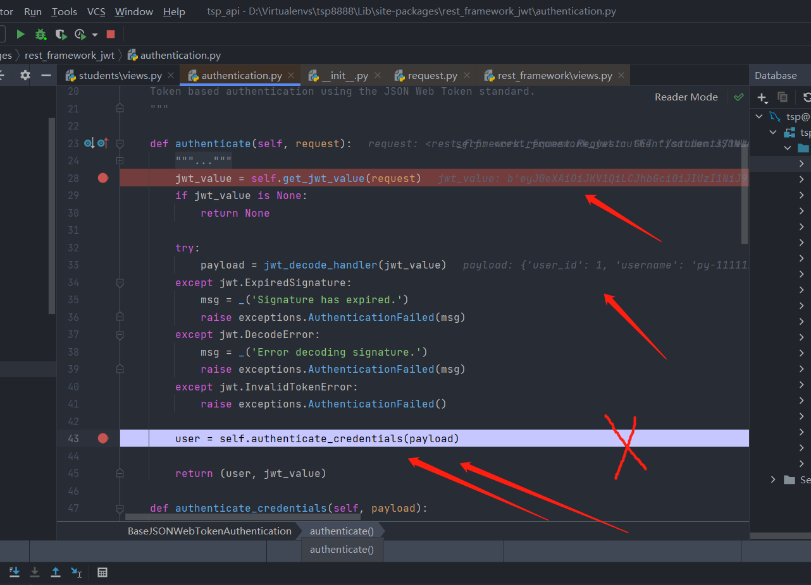Click the green Run button

(21, 34)
